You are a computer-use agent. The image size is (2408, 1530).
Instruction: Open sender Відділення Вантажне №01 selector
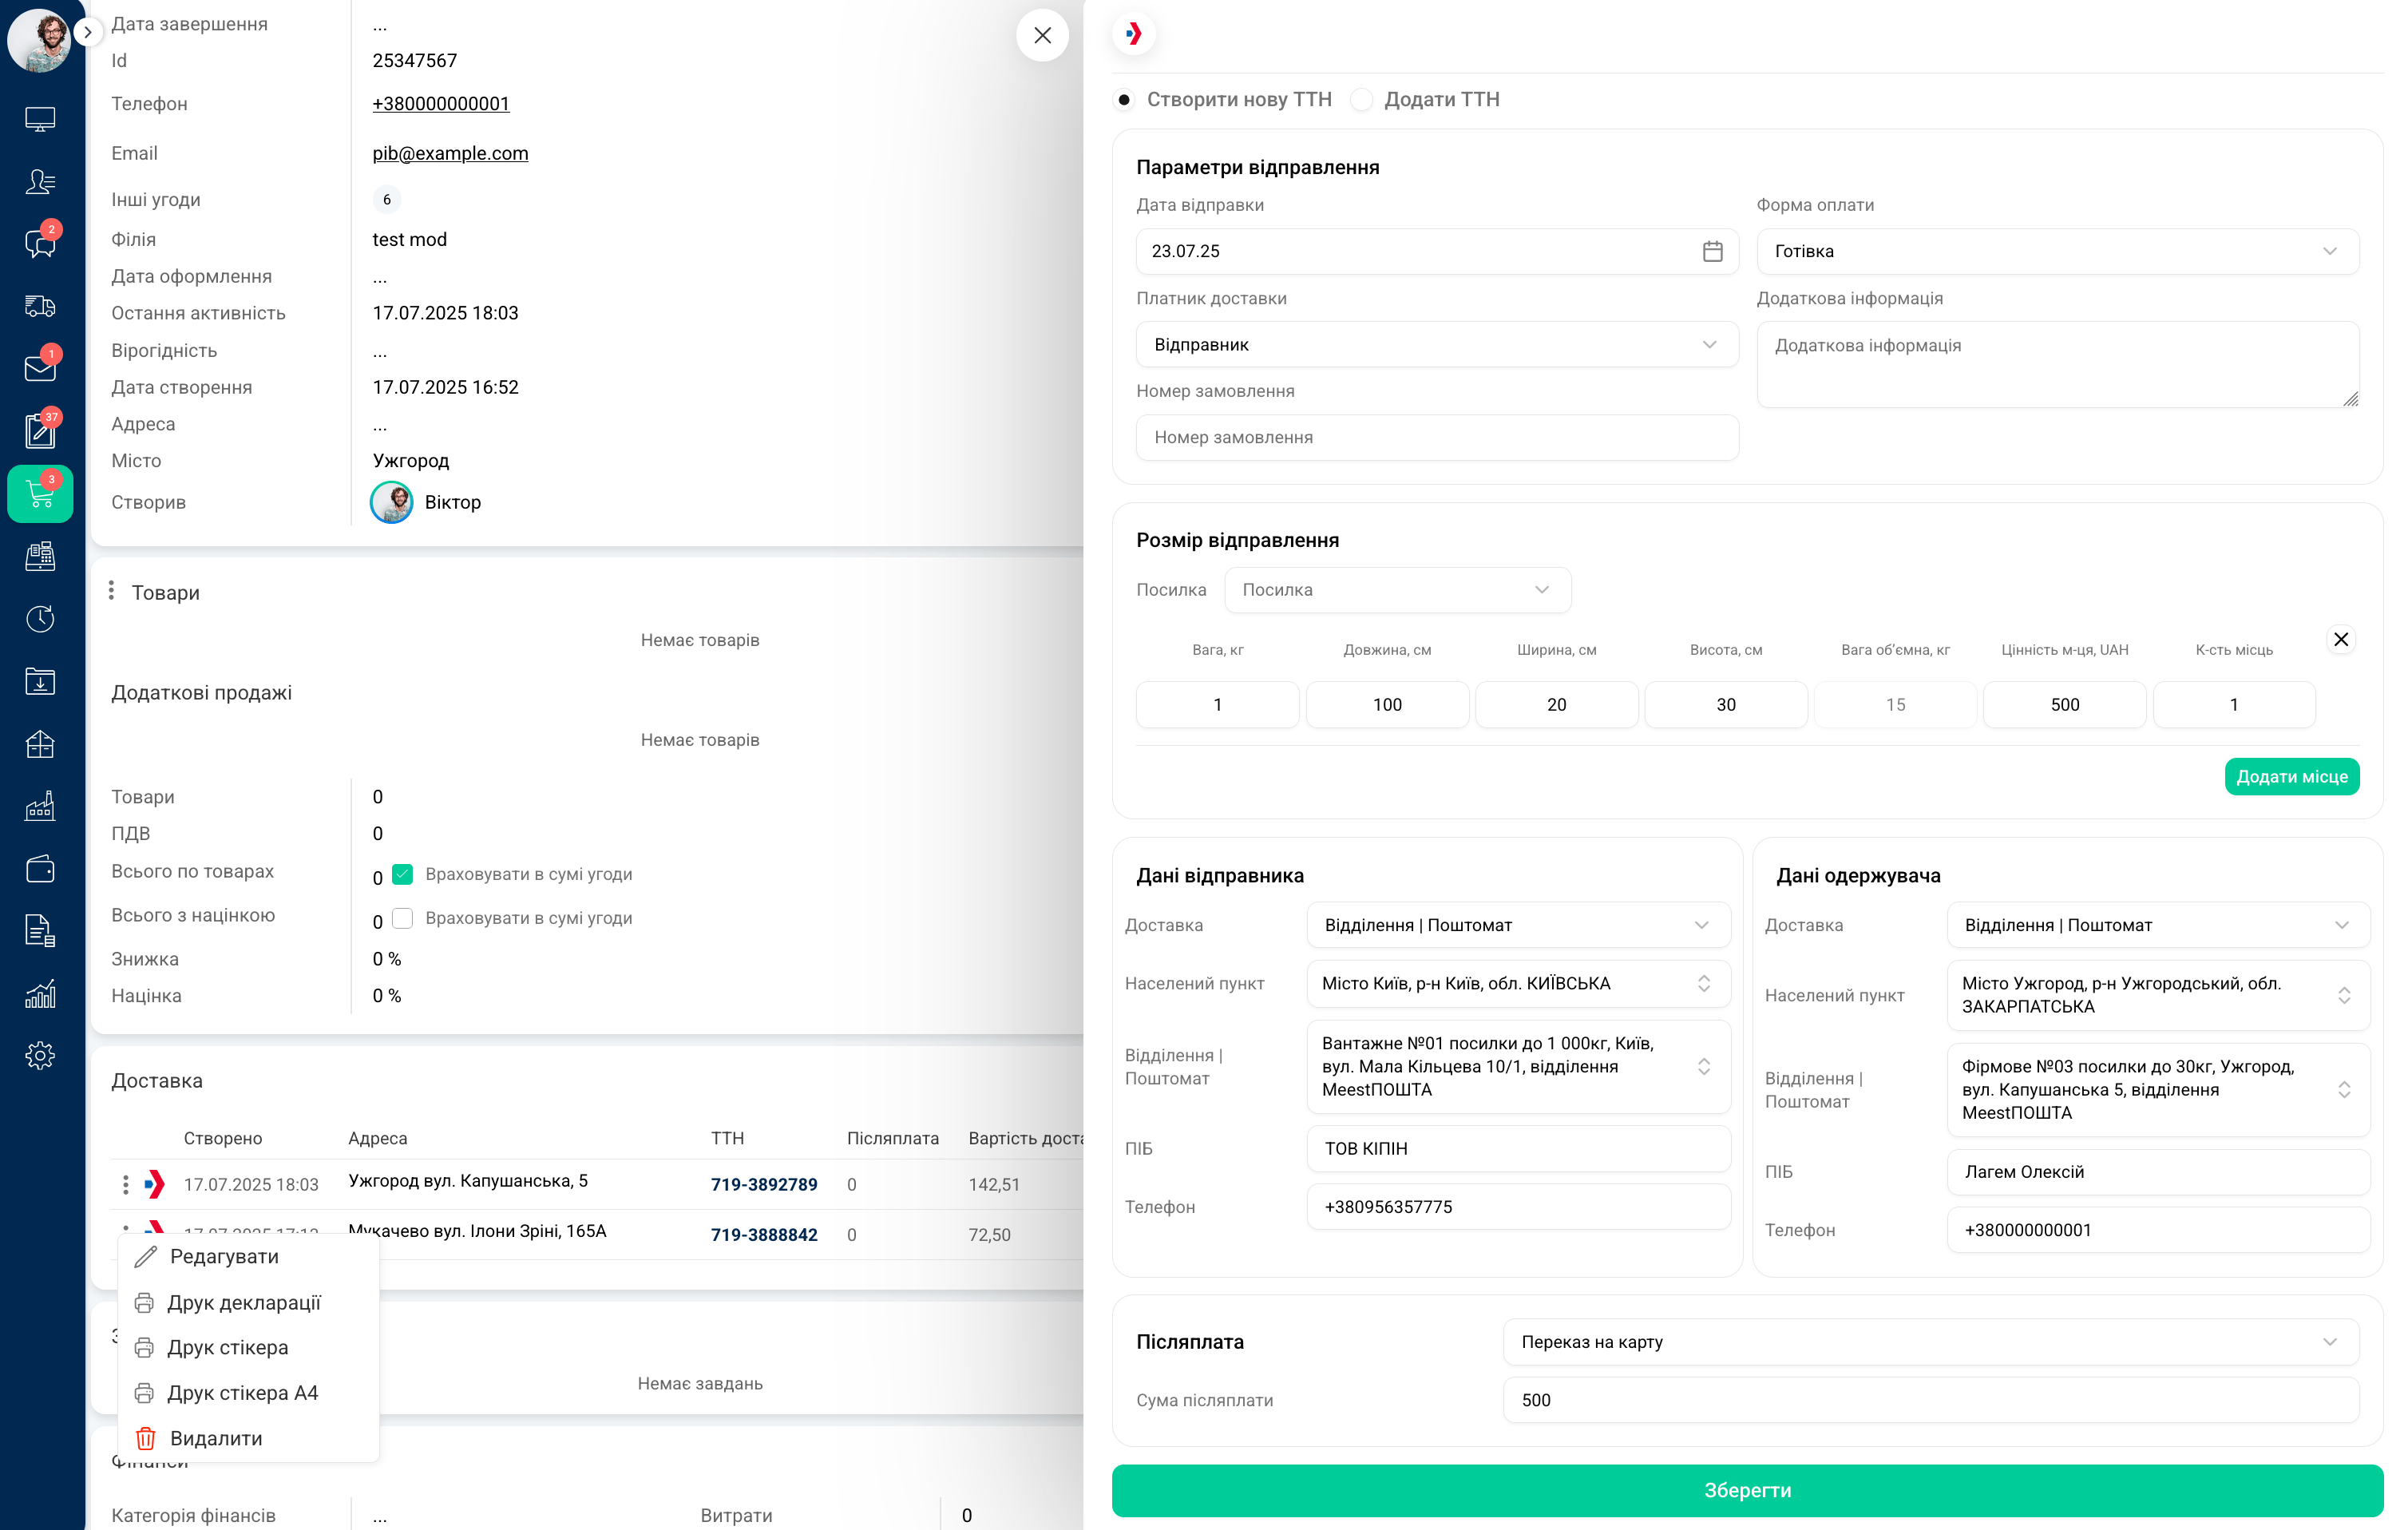point(1518,1066)
